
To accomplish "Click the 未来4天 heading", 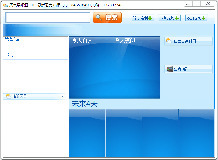I will (x=85, y=104).
